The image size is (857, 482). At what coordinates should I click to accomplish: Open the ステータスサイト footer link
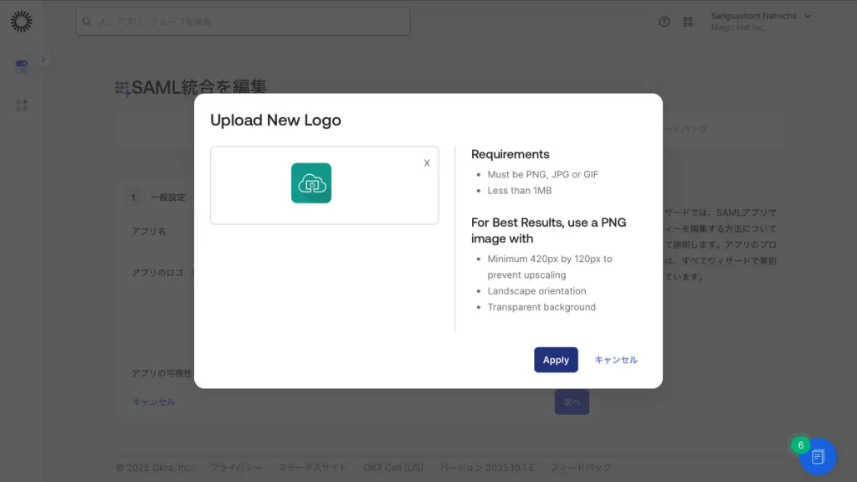tap(312, 468)
